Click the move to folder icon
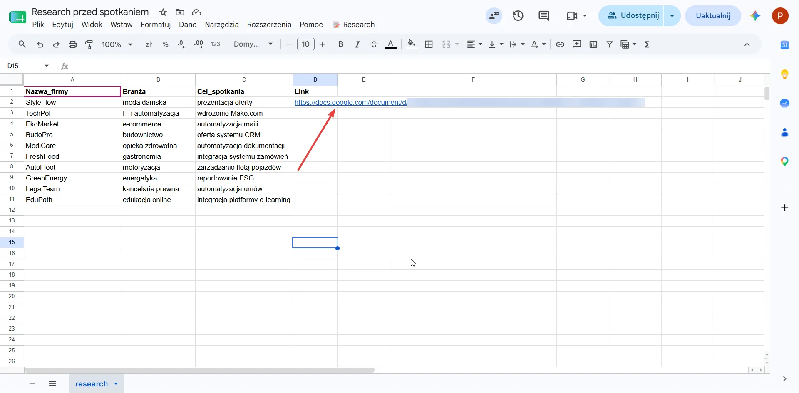 tap(180, 12)
